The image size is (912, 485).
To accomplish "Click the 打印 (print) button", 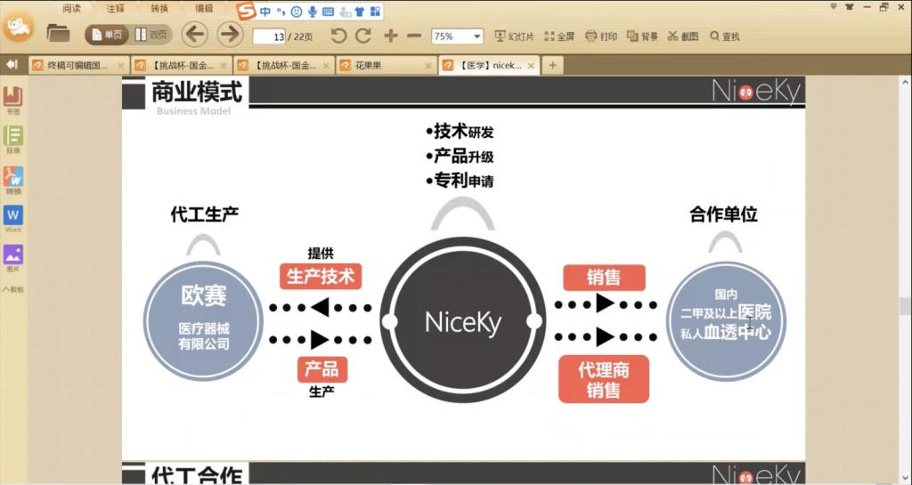I will coord(601,36).
